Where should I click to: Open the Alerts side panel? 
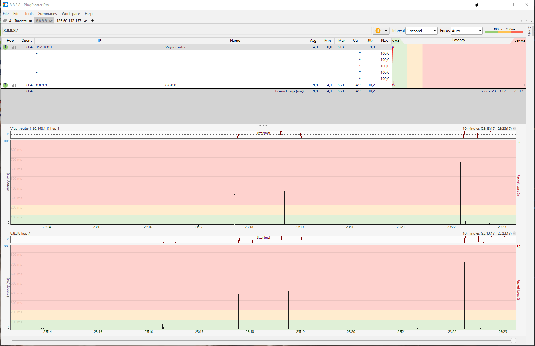pos(529,31)
